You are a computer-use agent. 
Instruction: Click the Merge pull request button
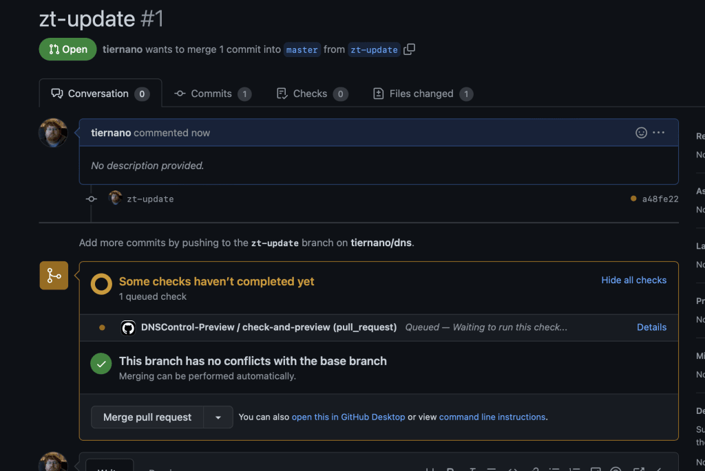(147, 417)
